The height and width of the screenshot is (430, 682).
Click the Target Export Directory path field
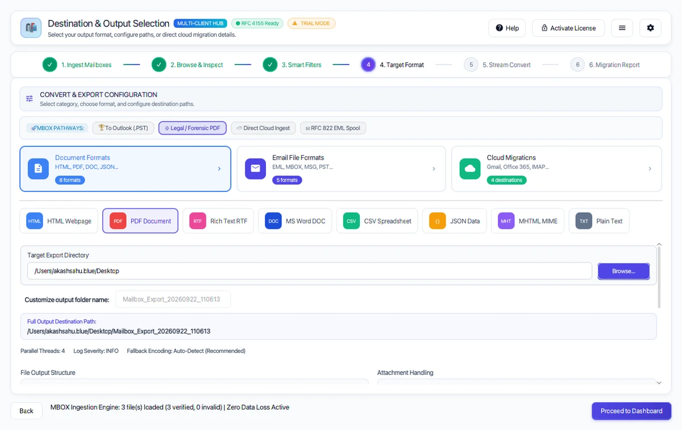(310, 271)
